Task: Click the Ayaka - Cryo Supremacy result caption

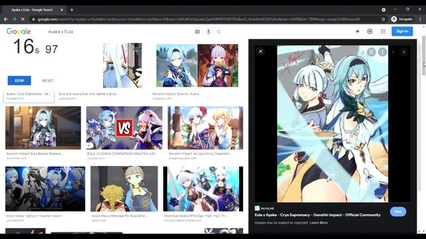Action: click(x=28, y=94)
